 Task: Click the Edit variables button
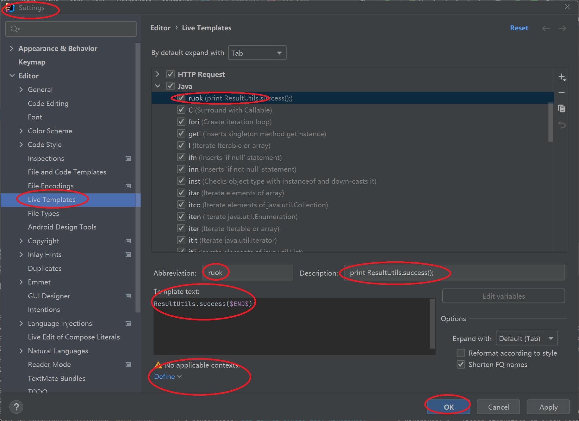[504, 296]
